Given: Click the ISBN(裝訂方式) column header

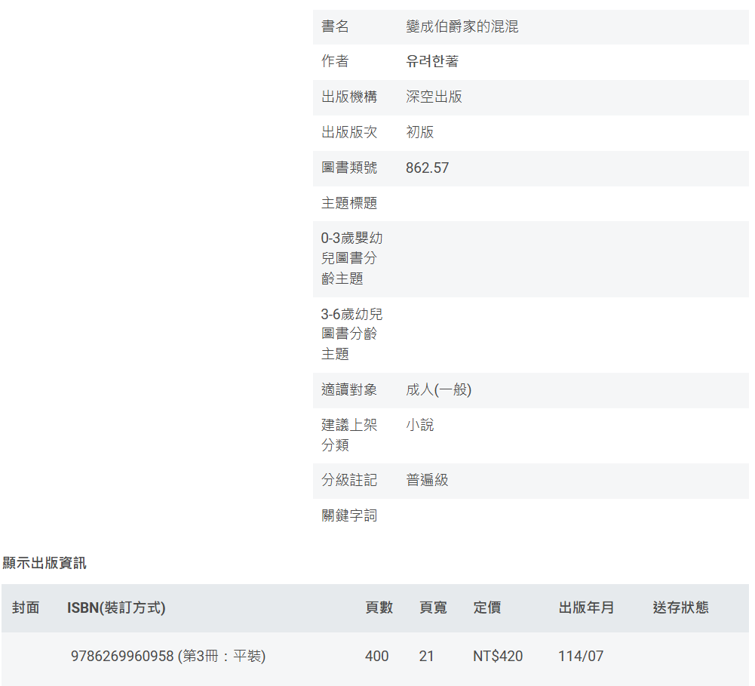Looking at the screenshot, I should coord(116,608).
